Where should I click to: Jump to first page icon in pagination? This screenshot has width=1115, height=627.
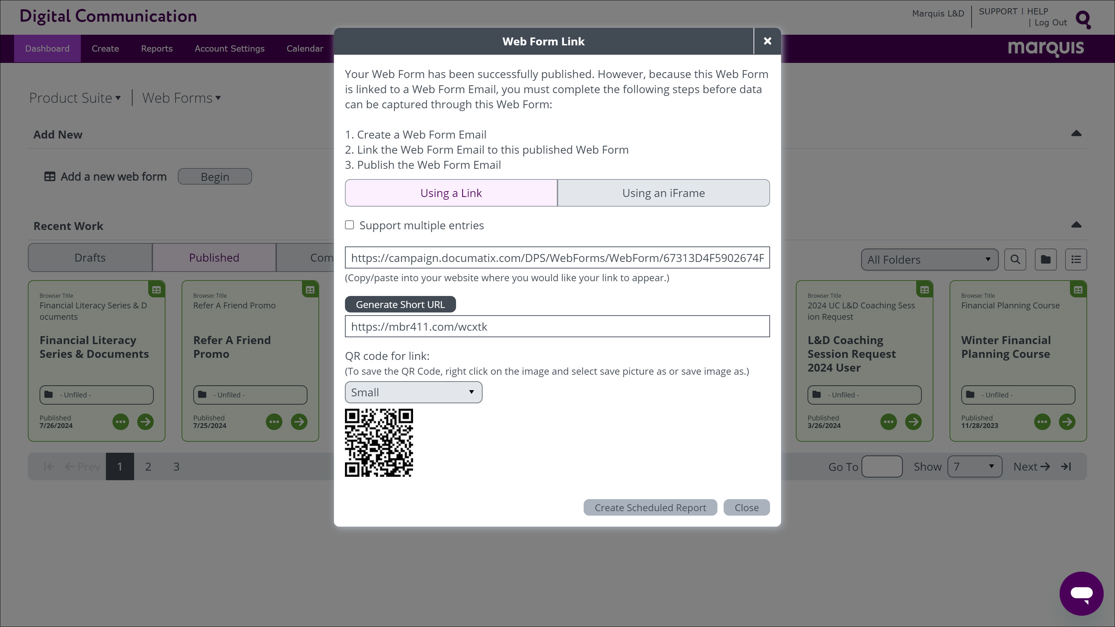[49, 466]
